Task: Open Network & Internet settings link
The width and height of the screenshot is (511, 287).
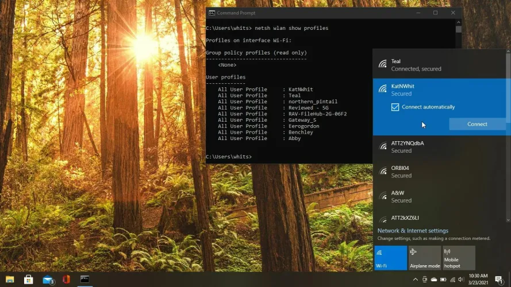Action: pos(413,231)
